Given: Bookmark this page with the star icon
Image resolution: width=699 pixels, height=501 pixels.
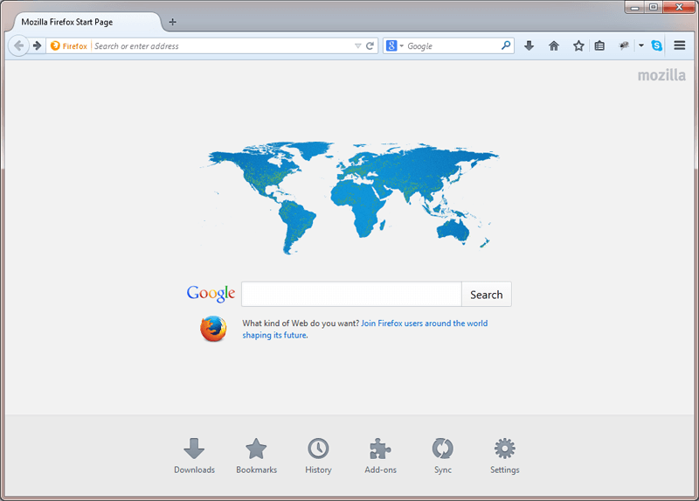Looking at the screenshot, I should click(578, 45).
